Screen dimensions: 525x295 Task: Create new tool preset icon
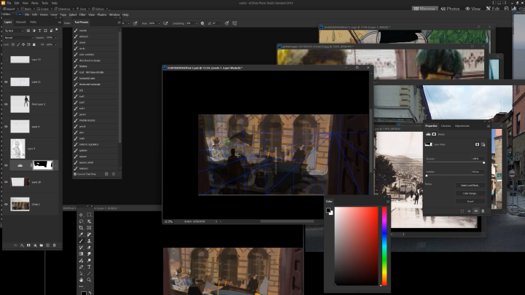[106, 174]
